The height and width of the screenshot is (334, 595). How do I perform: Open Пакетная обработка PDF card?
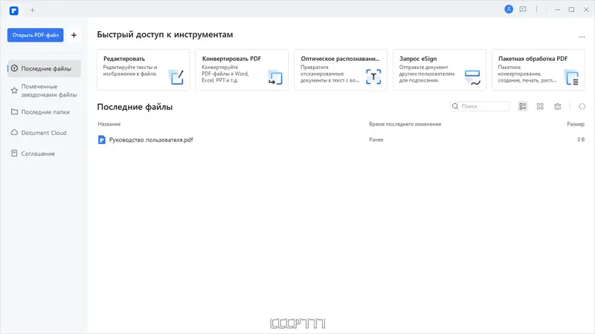[x=538, y=70]
